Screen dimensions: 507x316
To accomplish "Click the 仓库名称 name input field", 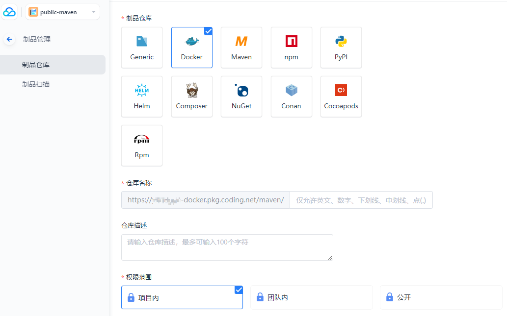I will [361, 200].
